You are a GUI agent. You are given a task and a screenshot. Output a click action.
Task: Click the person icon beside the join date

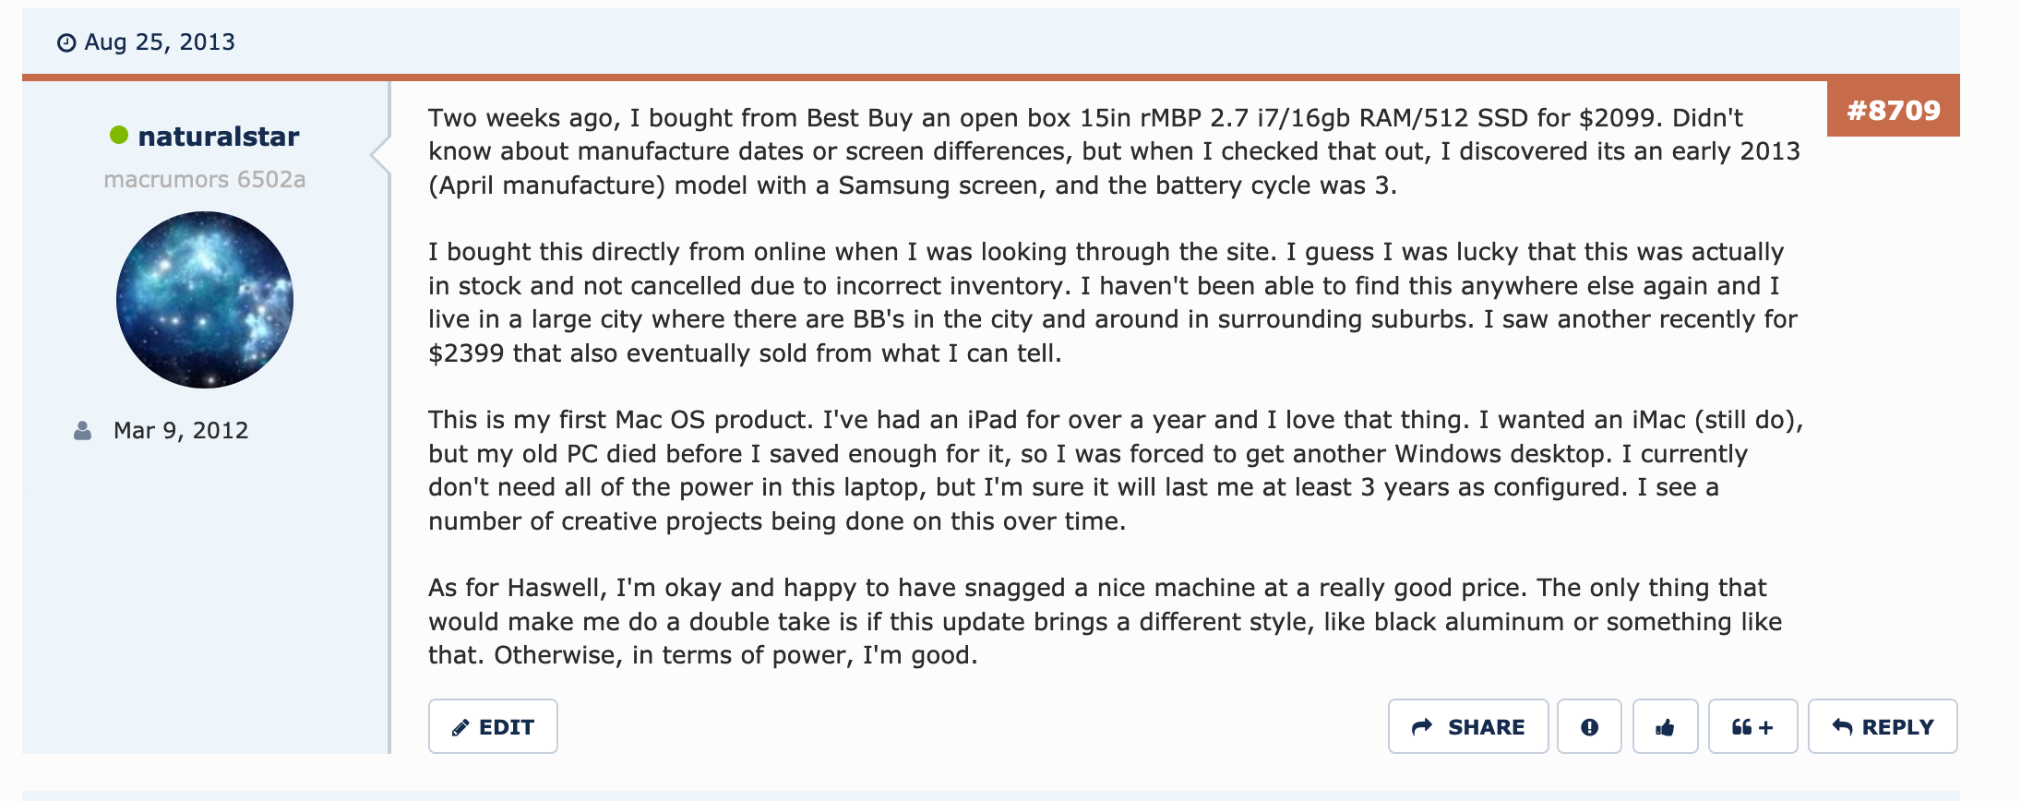click(x=83, y=431)
